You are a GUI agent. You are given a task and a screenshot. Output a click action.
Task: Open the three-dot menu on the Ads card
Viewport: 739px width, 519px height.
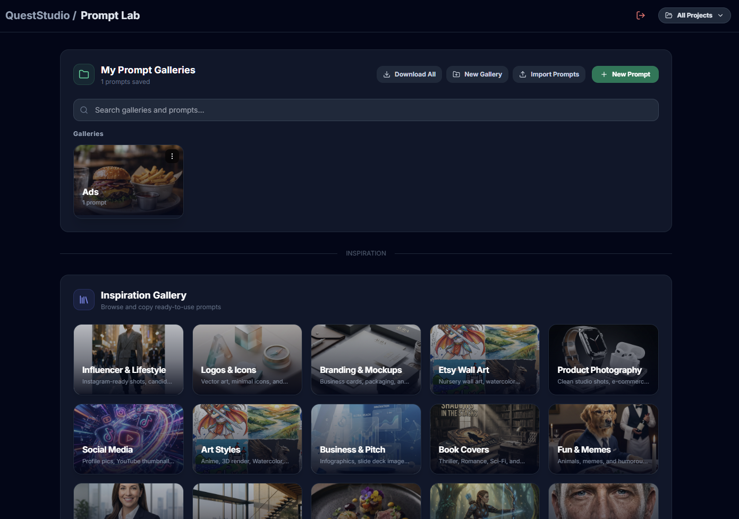172,156
